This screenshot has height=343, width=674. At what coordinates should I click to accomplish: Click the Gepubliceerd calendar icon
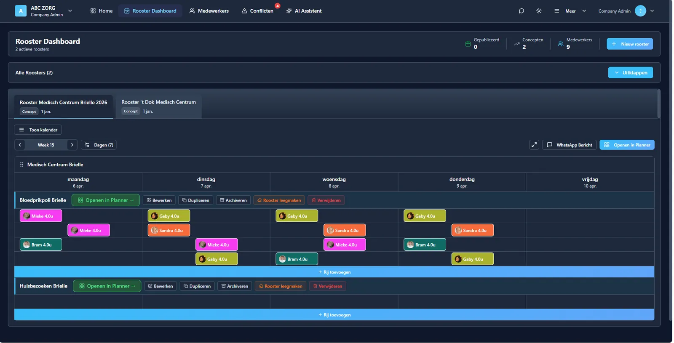point(468,44)
